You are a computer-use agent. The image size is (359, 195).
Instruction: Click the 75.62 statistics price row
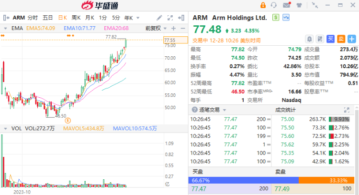tap(312, 144)
